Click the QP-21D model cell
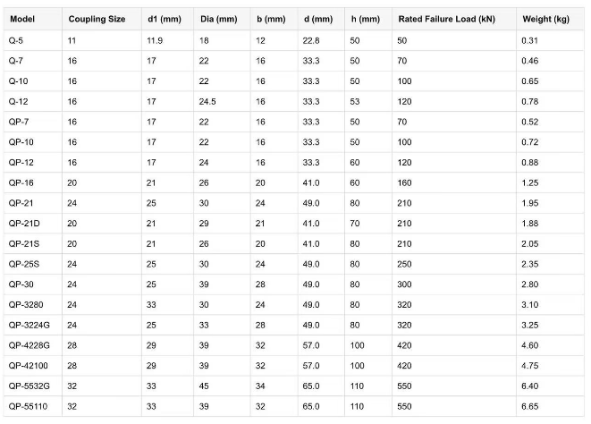The height and width of the screenshot is (424, 591). click(x=24, y=224)
